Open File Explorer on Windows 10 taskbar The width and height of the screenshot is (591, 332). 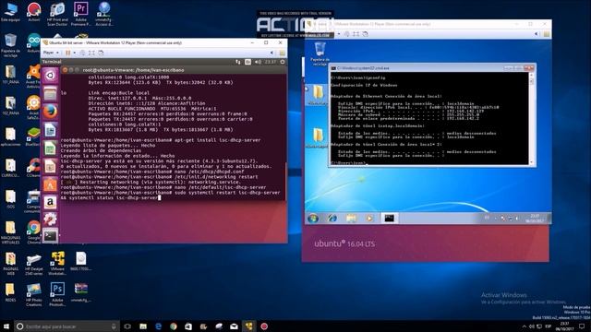click(x=143, y=326)
